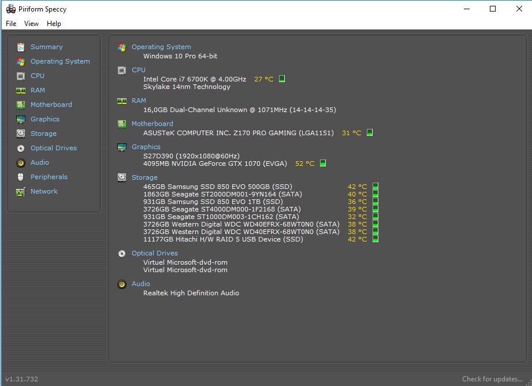Click the Optical Drives disc icon in sidebar
Viewport: 532px width, 386px height.
(x=21, y=149)
